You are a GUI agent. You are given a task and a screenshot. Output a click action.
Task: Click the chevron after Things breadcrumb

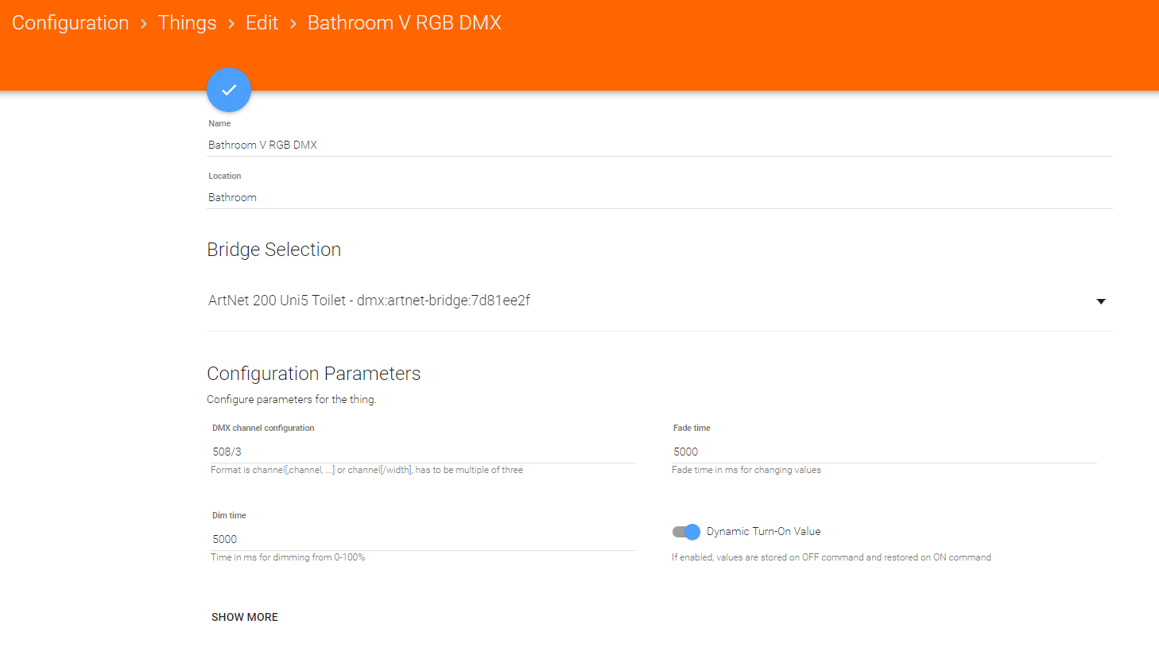pos(231,24)
